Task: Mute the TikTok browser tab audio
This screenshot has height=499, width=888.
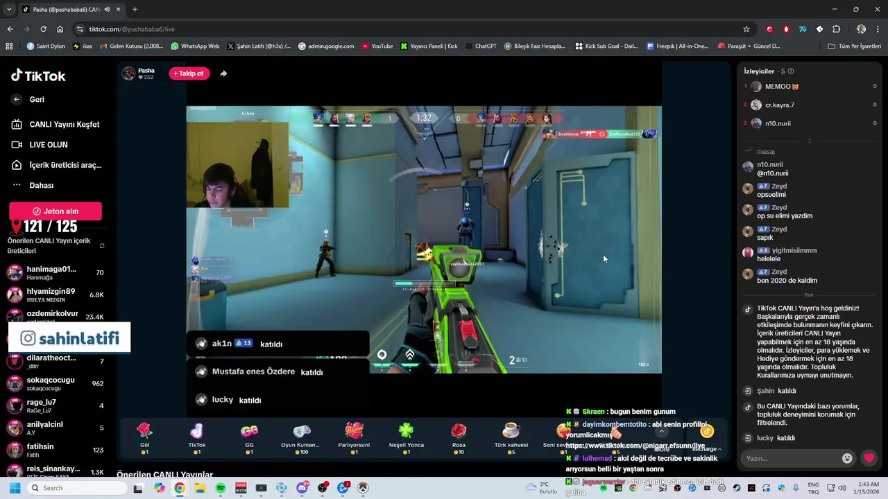Action: coord(107,9)
